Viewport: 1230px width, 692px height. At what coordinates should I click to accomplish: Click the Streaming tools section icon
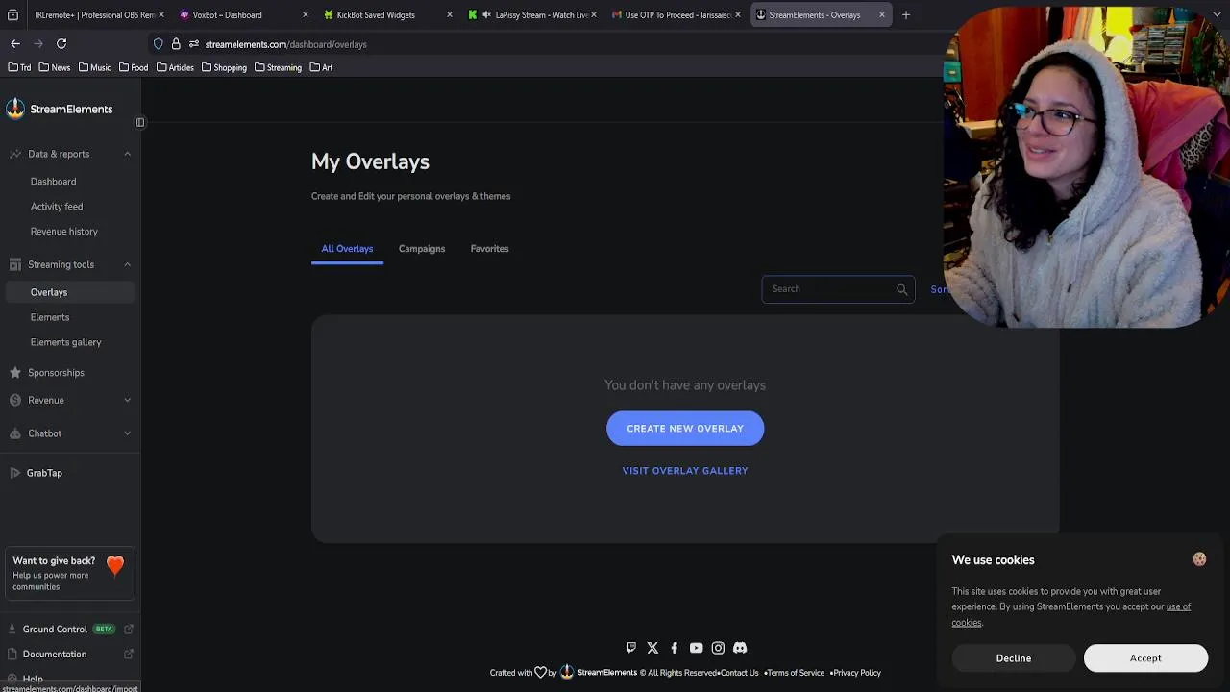pos(14,264)
